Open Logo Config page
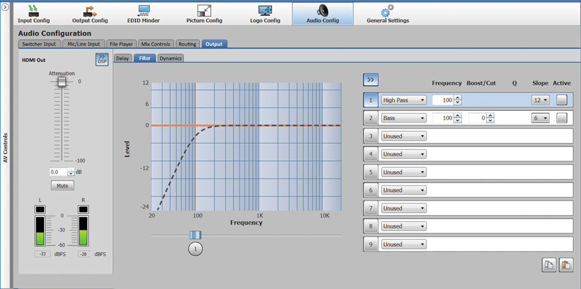581x289 pixels. (x=264, y=13)
